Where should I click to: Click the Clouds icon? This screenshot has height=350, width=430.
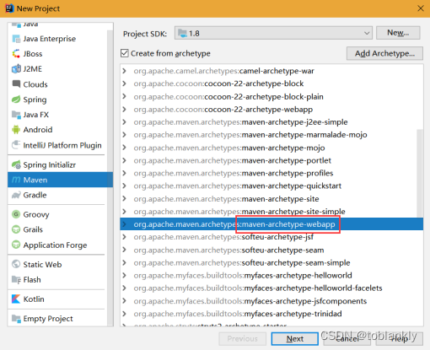point(16,83)
